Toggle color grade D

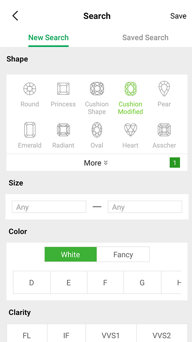(x=32, y=283)
